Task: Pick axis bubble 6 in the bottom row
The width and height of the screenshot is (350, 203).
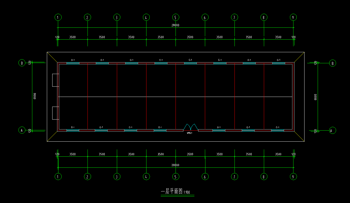Action: point(205,177)
